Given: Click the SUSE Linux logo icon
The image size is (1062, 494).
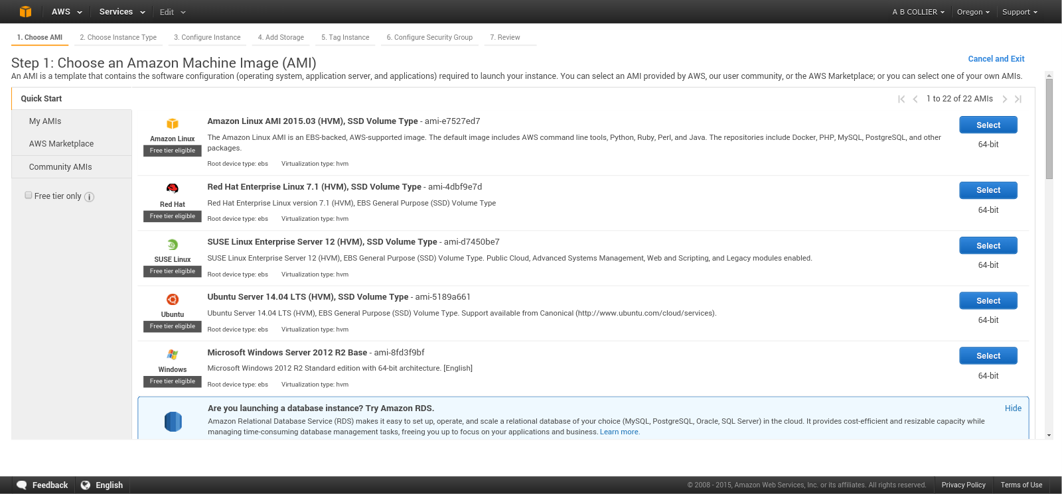Looking at the screenshot, I should (173, 245).
